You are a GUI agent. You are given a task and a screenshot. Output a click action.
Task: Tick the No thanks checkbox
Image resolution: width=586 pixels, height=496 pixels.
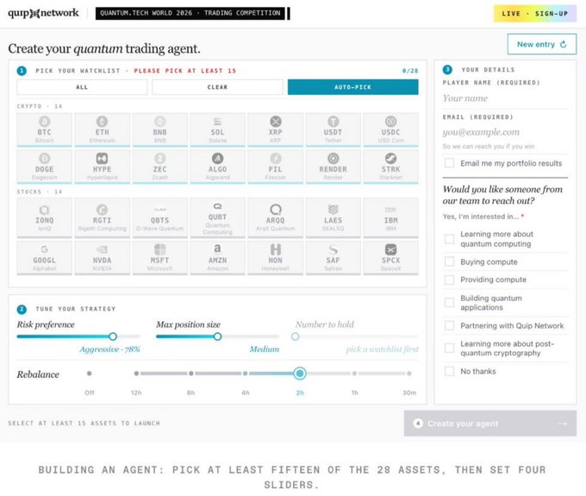click(450, 371)
